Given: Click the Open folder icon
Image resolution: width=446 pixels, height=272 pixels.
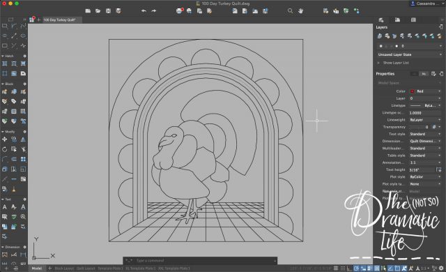Looking at the screenshot, I should tap(98, 11).
